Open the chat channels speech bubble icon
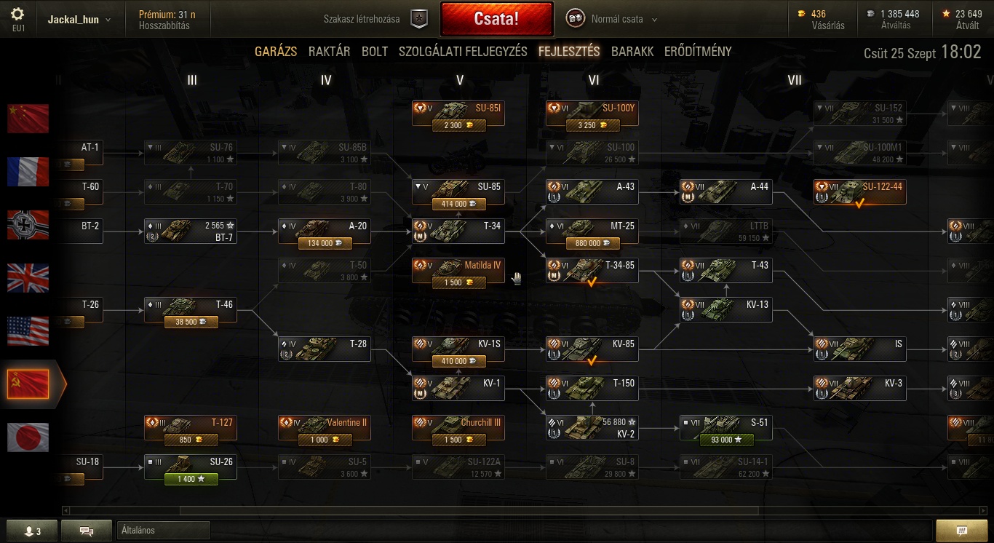 87,531
